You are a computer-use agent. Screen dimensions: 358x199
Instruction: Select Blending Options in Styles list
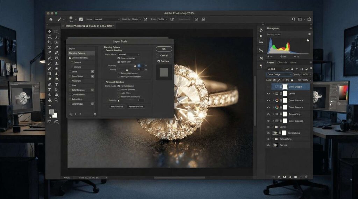click(x=77, y=53)
